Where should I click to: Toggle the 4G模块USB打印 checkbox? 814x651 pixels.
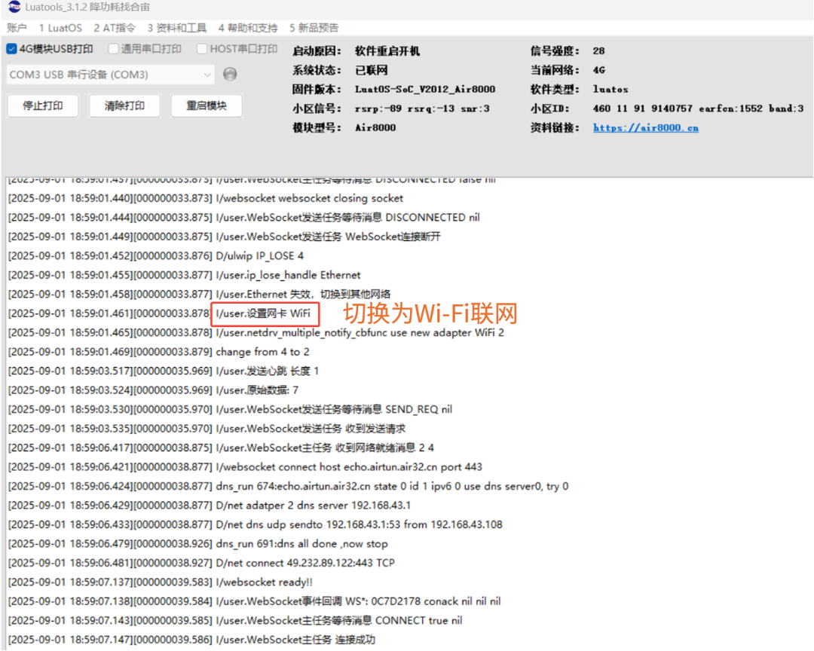click(x=11, y=49)
